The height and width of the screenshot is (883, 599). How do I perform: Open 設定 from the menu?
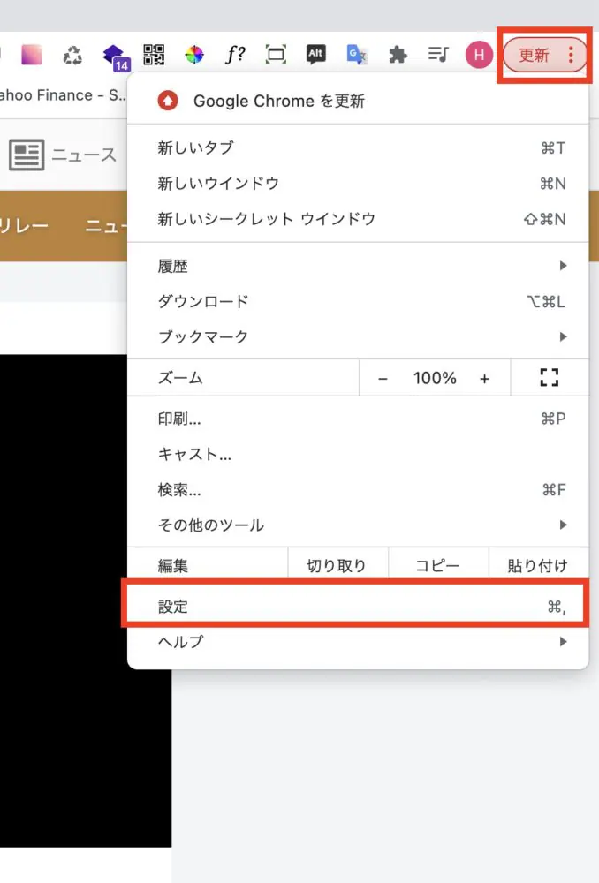[358, 607]
